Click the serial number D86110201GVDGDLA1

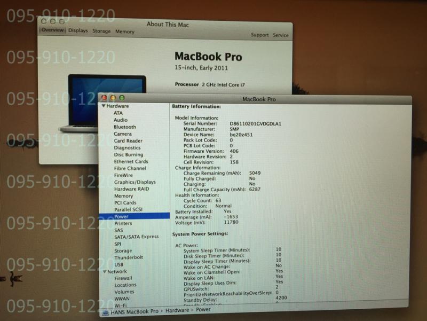255,124
